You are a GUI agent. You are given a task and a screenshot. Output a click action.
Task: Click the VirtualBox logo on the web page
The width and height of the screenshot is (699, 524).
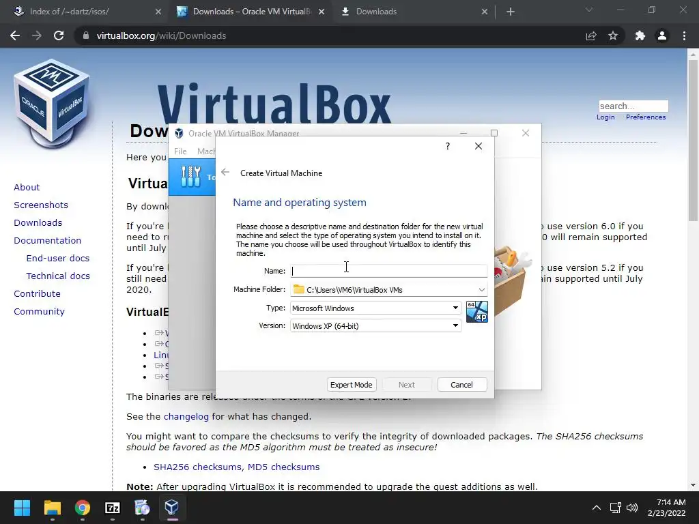click(x=52, y=104)
